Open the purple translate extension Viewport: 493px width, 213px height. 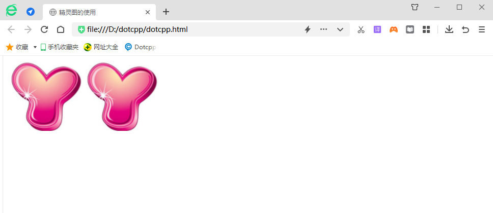point(377,29)
